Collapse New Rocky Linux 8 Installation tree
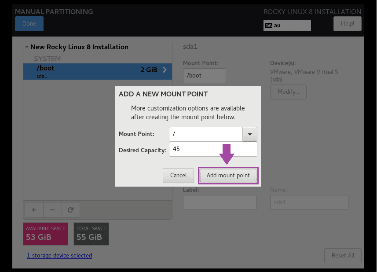 (27, 47)
